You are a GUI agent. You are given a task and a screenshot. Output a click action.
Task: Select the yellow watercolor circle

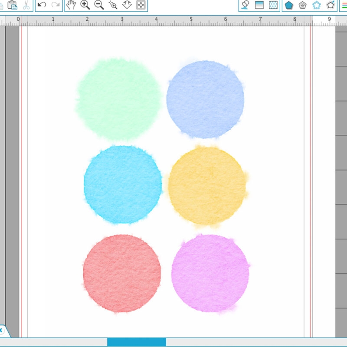207,186
